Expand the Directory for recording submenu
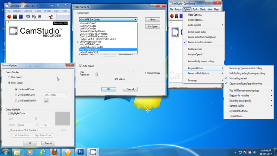277x156 pixels. (x=249, y=96)
